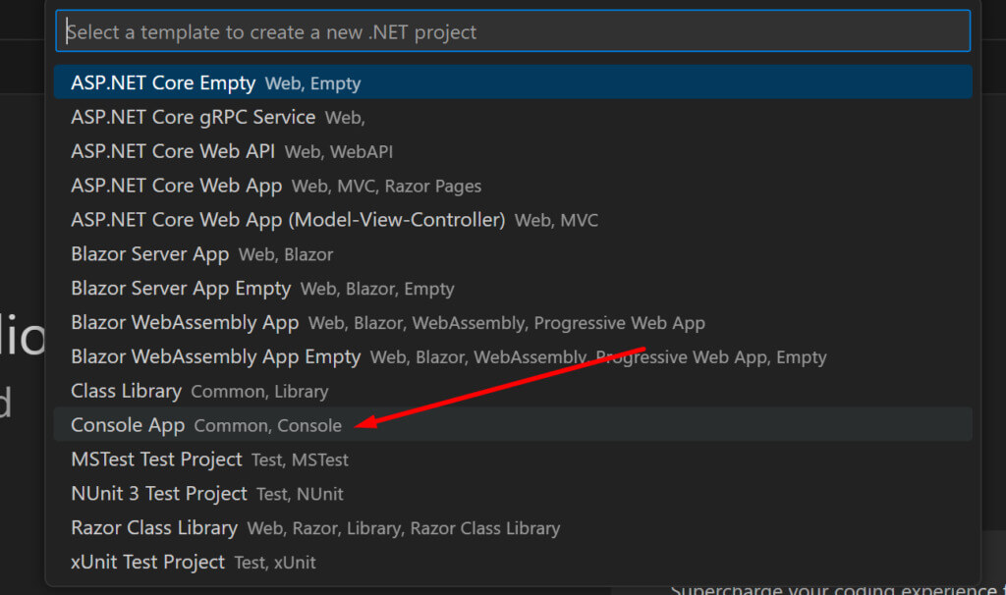Click the 'Common, Console' tag text
The width and height of the screenshot is (1006, 595).
(x=268, y=426)
